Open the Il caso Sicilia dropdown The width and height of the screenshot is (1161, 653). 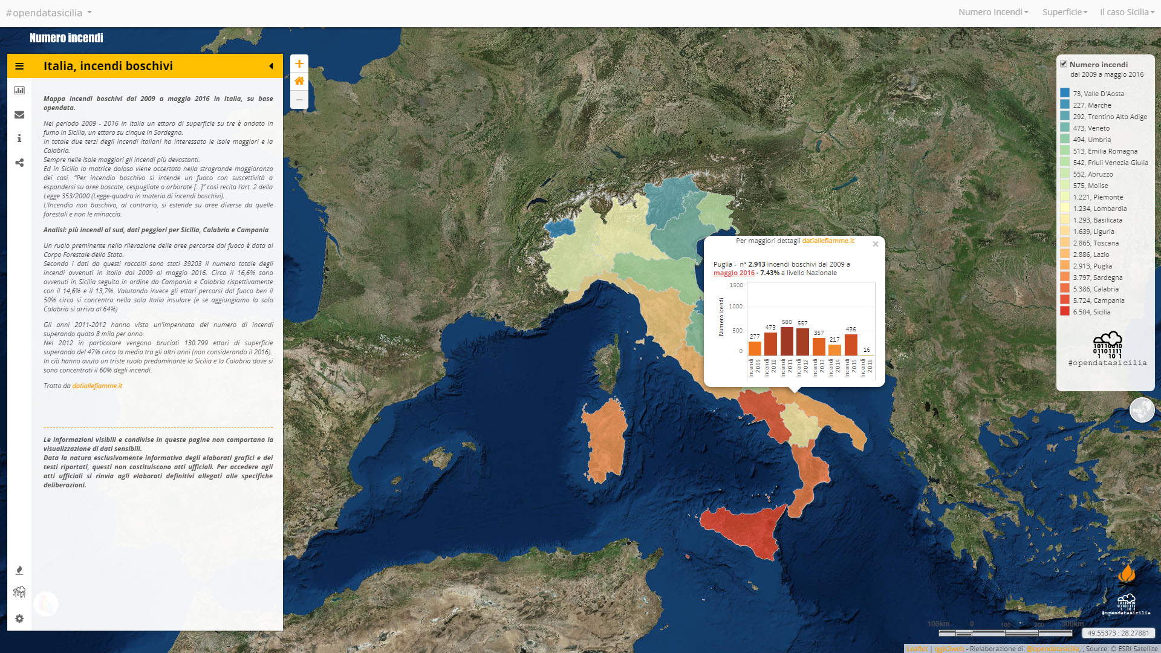click(x=1127, y=12)
